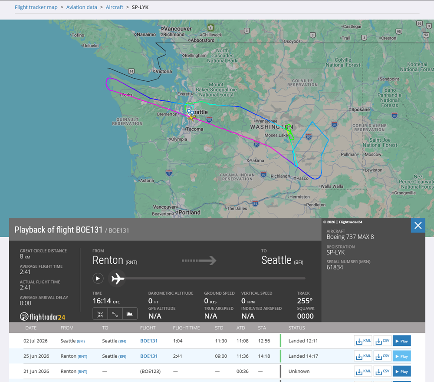Close the flight playback panel
Screen dimensions: 434x382
(x=418, y=226)
